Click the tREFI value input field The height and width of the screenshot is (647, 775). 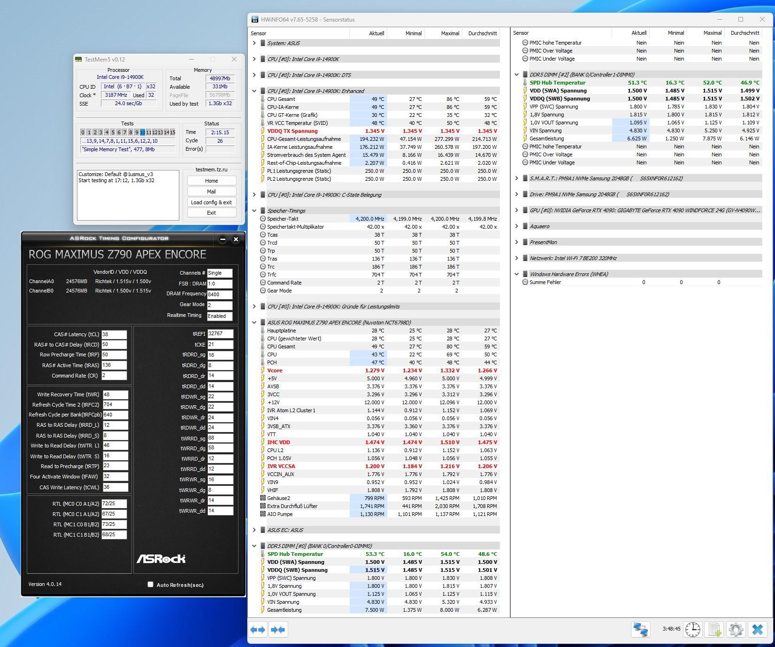(x=220, y=334)
